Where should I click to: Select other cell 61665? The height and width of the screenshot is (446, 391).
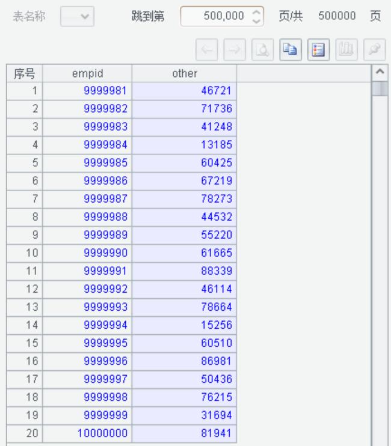[x=185, y=253]
